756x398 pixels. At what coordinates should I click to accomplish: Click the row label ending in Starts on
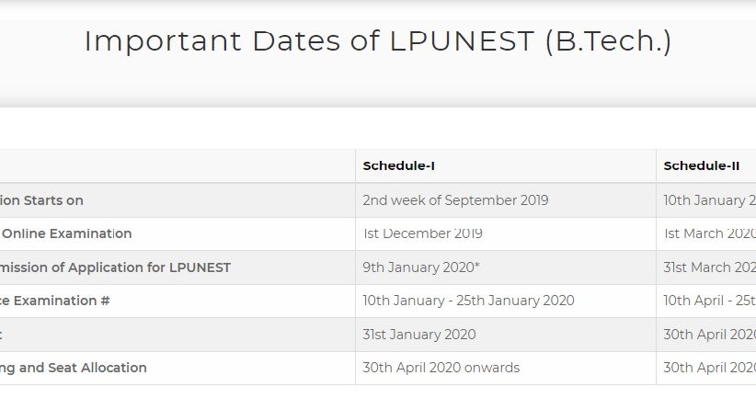pos(41,200)
